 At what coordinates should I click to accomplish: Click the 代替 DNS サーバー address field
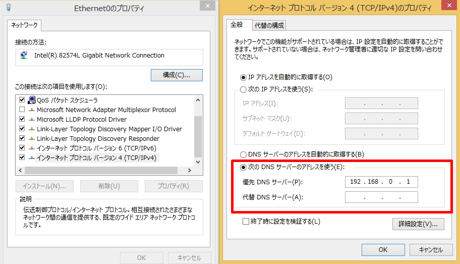[381, 197]
